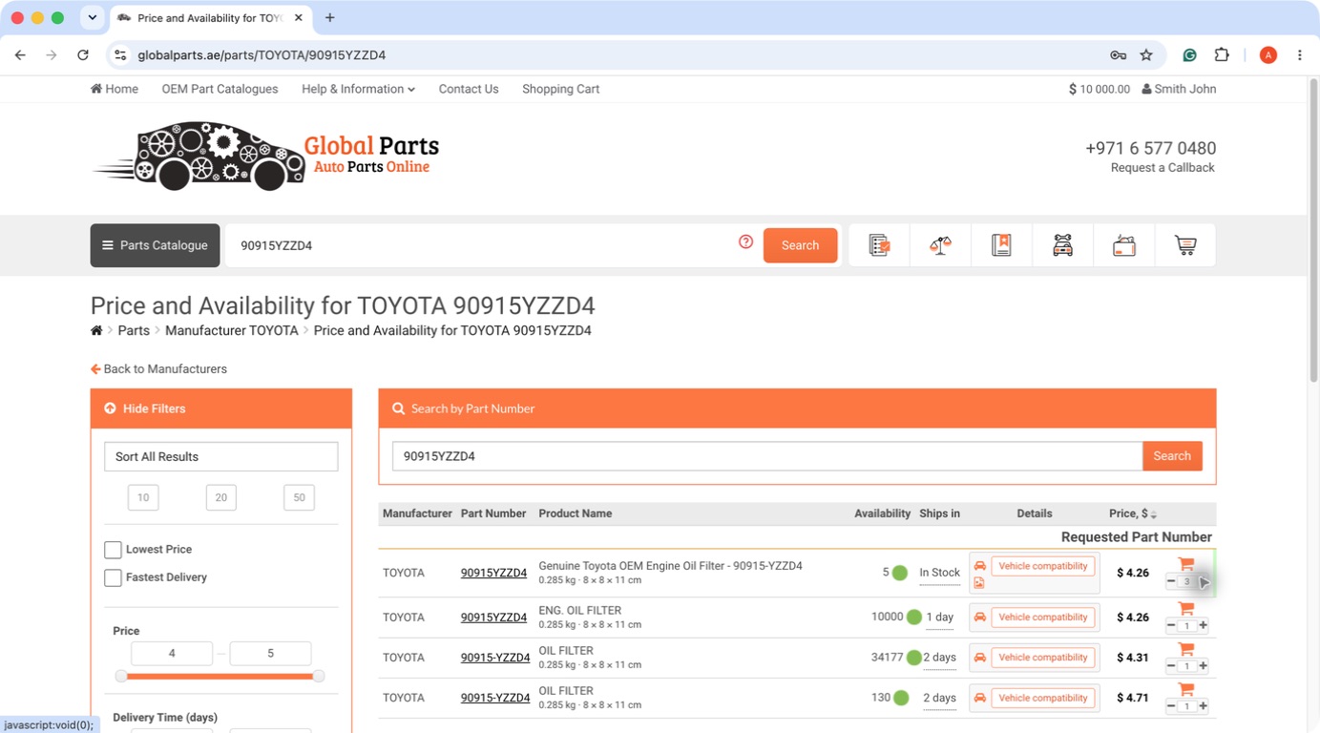Go to the Manufacturer TOYOTA breadcrumb
The image size is (1320, 733).
232,330
